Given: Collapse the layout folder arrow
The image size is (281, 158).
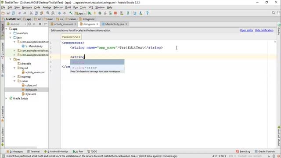Looking at the screenshot, I should (14, 68).
